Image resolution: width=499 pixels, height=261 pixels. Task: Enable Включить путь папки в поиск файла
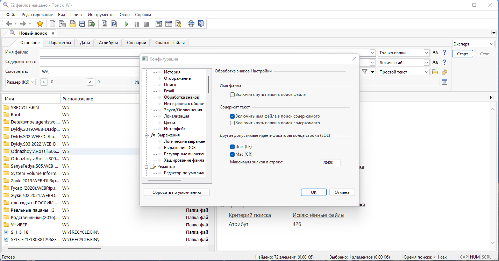(232, 94)
